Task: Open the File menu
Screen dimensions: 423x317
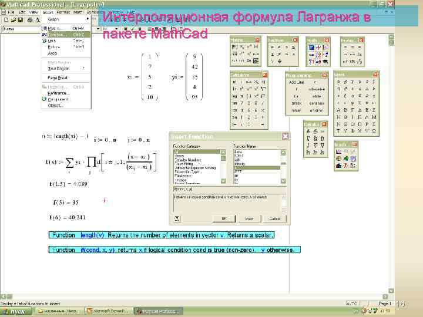Action: [x=11, y=12]
